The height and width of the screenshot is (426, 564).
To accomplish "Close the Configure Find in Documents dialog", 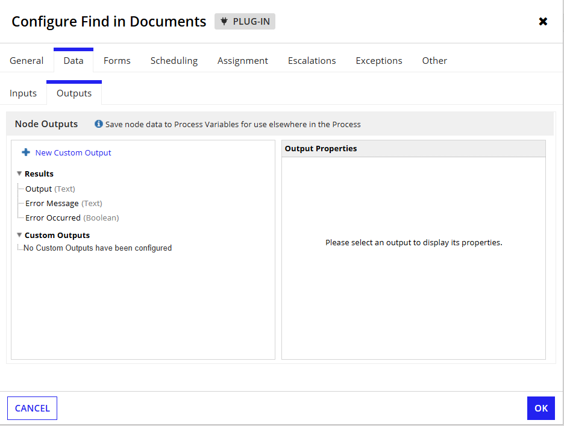I will (x=543, y=22).
